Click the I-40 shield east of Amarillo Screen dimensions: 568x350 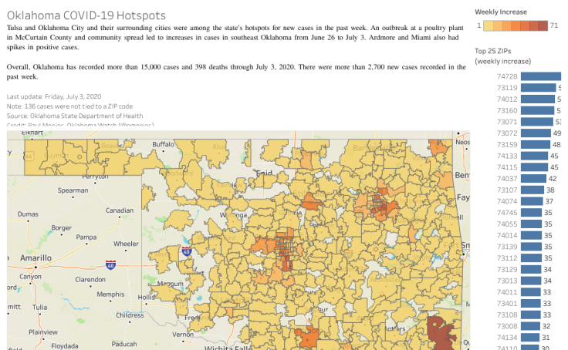(110, 265)
